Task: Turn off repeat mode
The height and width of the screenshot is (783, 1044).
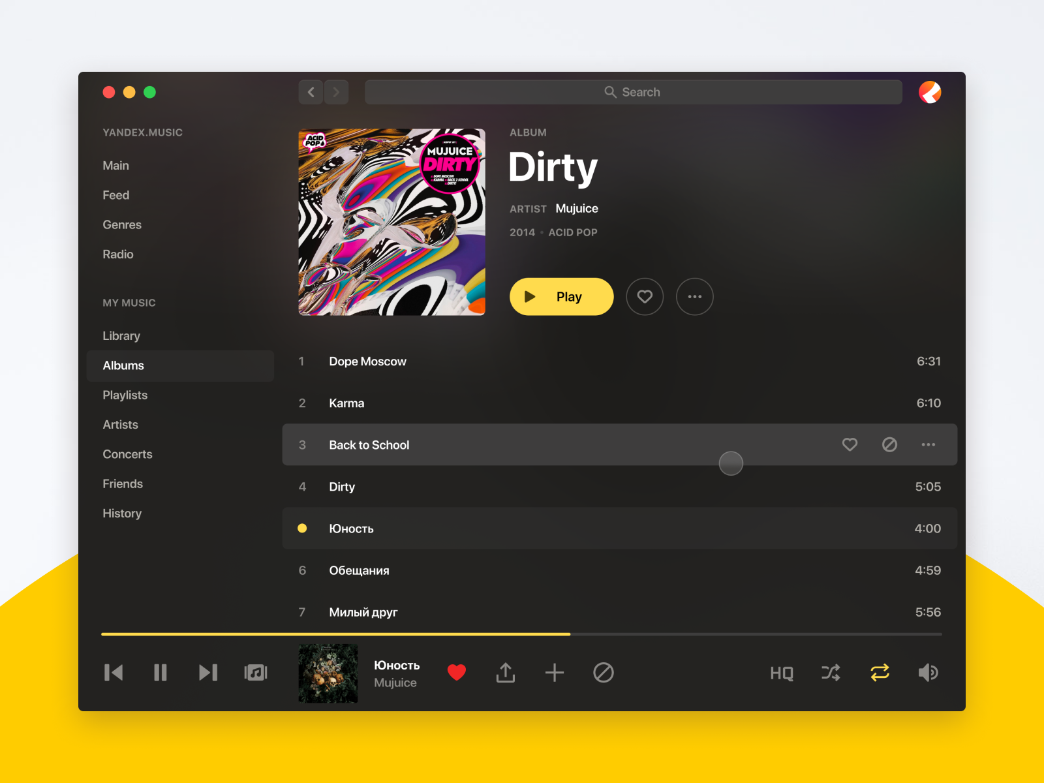Action: pos(880,673)
